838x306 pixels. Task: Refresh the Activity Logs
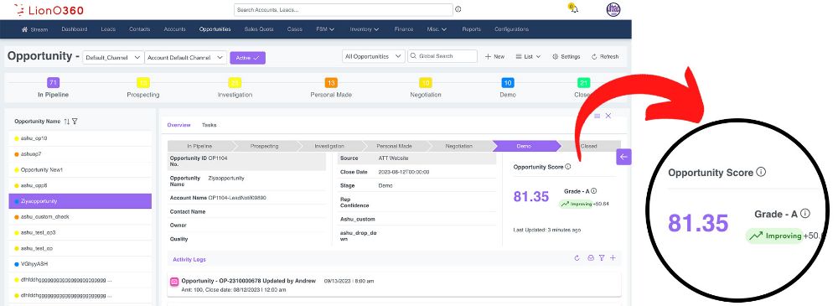577,258
